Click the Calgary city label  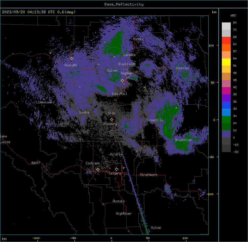coord(115,173)
